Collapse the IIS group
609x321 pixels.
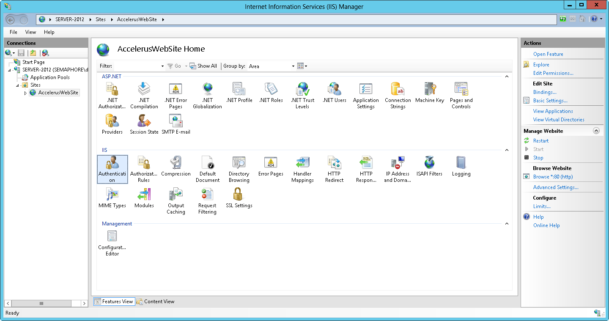point(507,150)
